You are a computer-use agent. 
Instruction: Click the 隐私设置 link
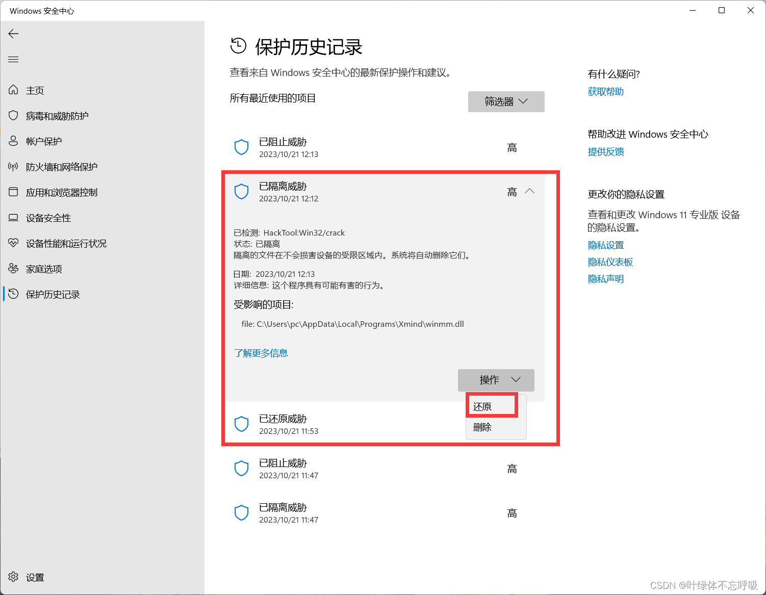[x=605, y=245]
